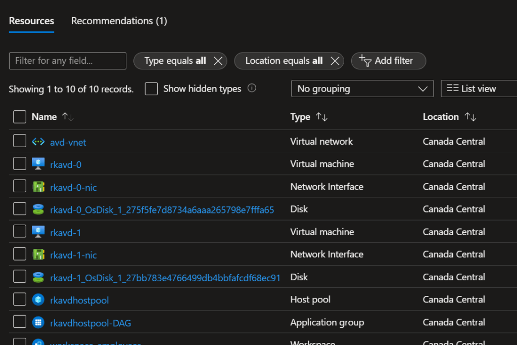
Task: Open the No grouping dropdown
Action: [362, 89]
